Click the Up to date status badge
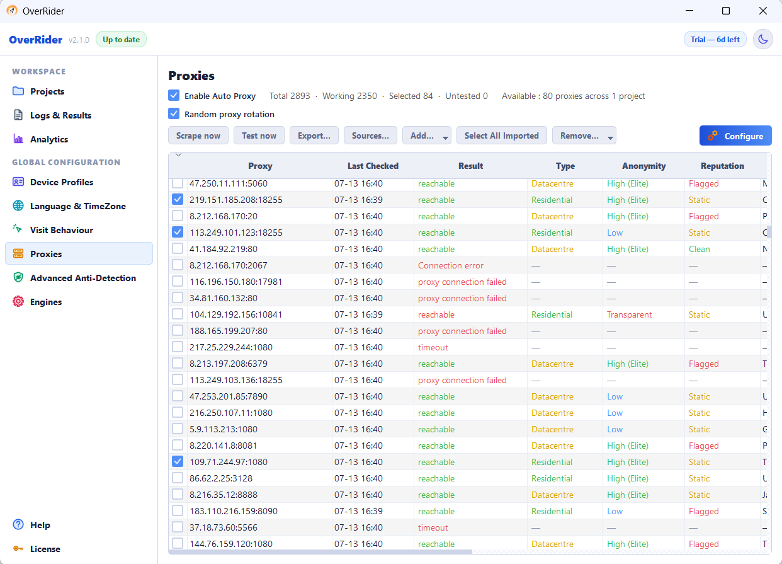782x564 pixels. tap(121, 39)
